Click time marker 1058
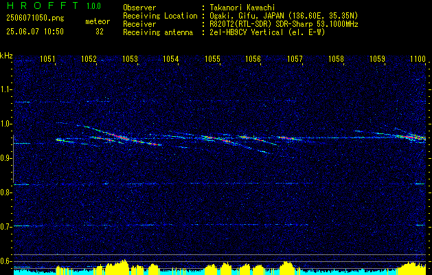Screen dimensions: 432x275 click(x=336, y=58)
